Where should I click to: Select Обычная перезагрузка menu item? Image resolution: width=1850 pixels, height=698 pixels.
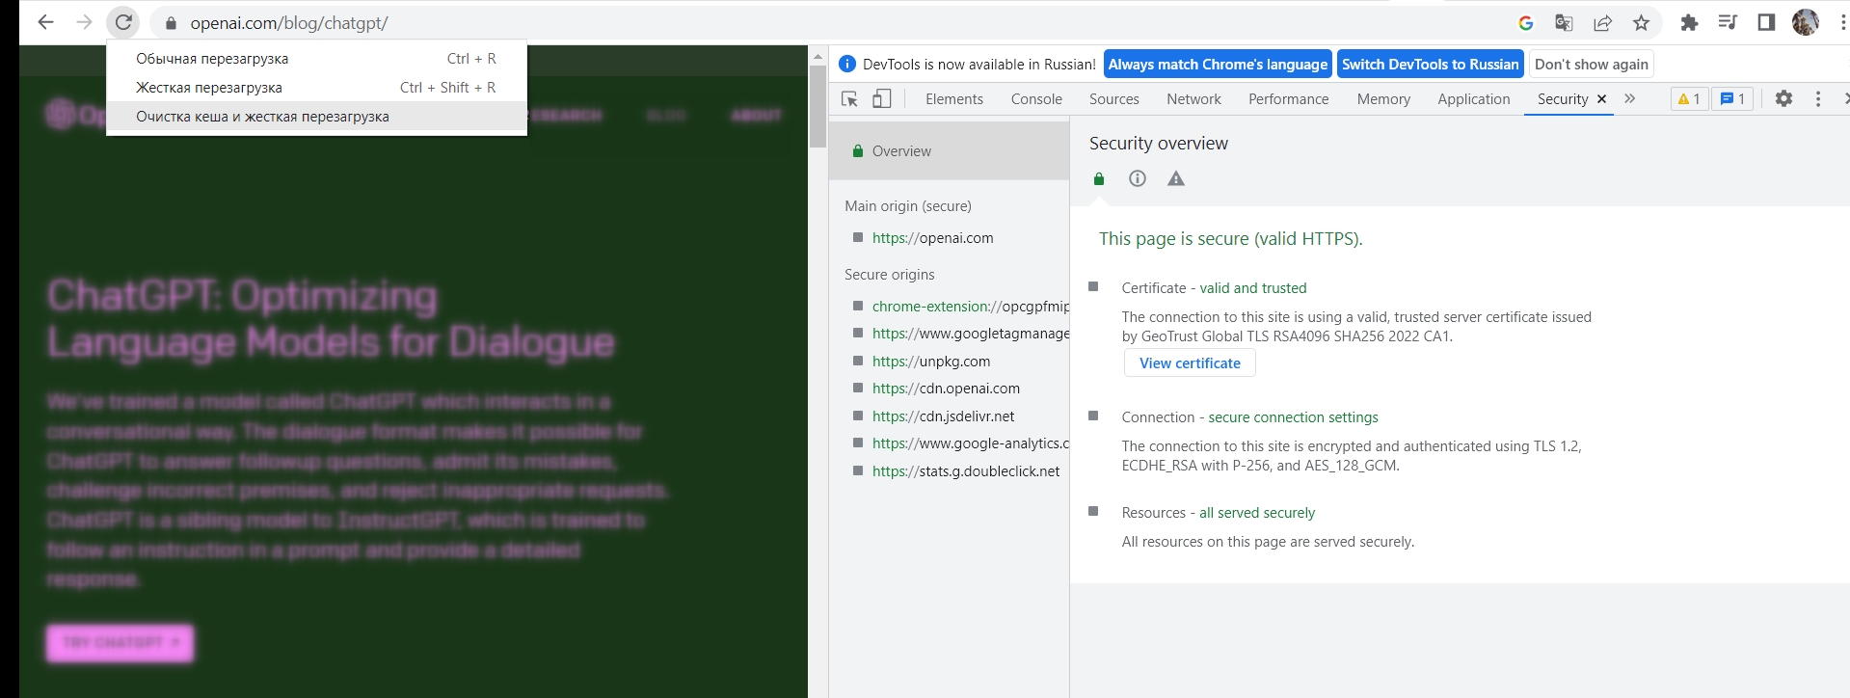pos(316,59)
